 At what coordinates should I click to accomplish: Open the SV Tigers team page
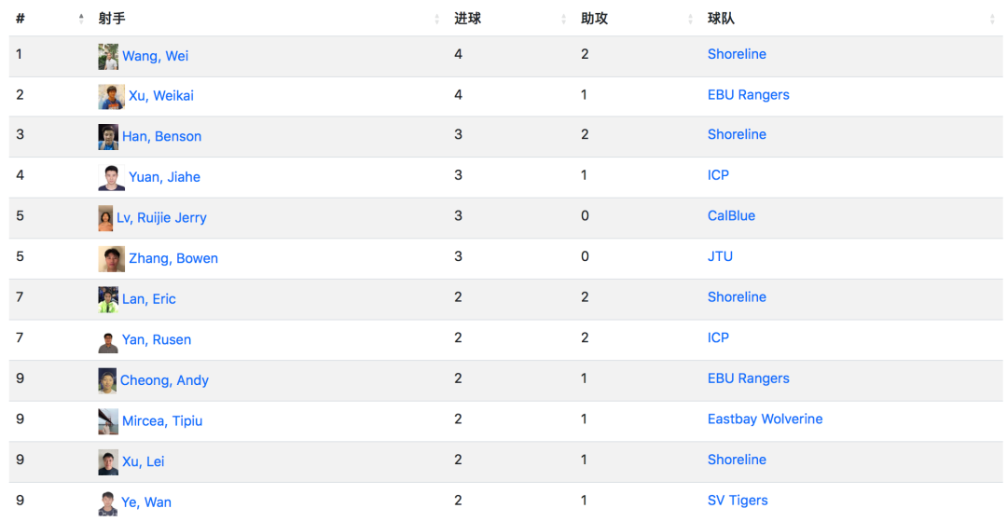click(738, 501)
